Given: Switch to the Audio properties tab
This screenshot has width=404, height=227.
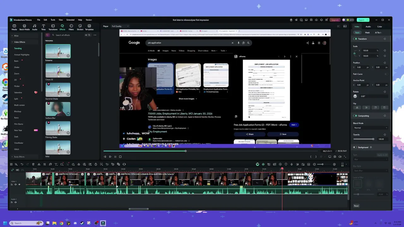Looking at the screenshot, I should click(368, 26).
